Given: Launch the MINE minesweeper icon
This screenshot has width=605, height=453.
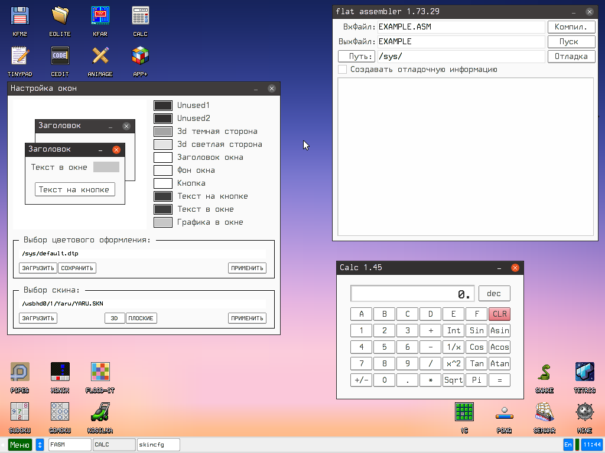Looking at the screenshot, I should click(x=584, y=412).
